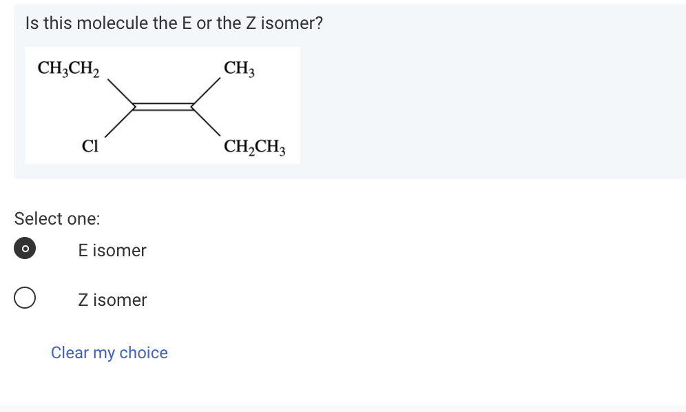Click the Clear my choice link
Screen dimensions: 686x412
coord(108,353)
